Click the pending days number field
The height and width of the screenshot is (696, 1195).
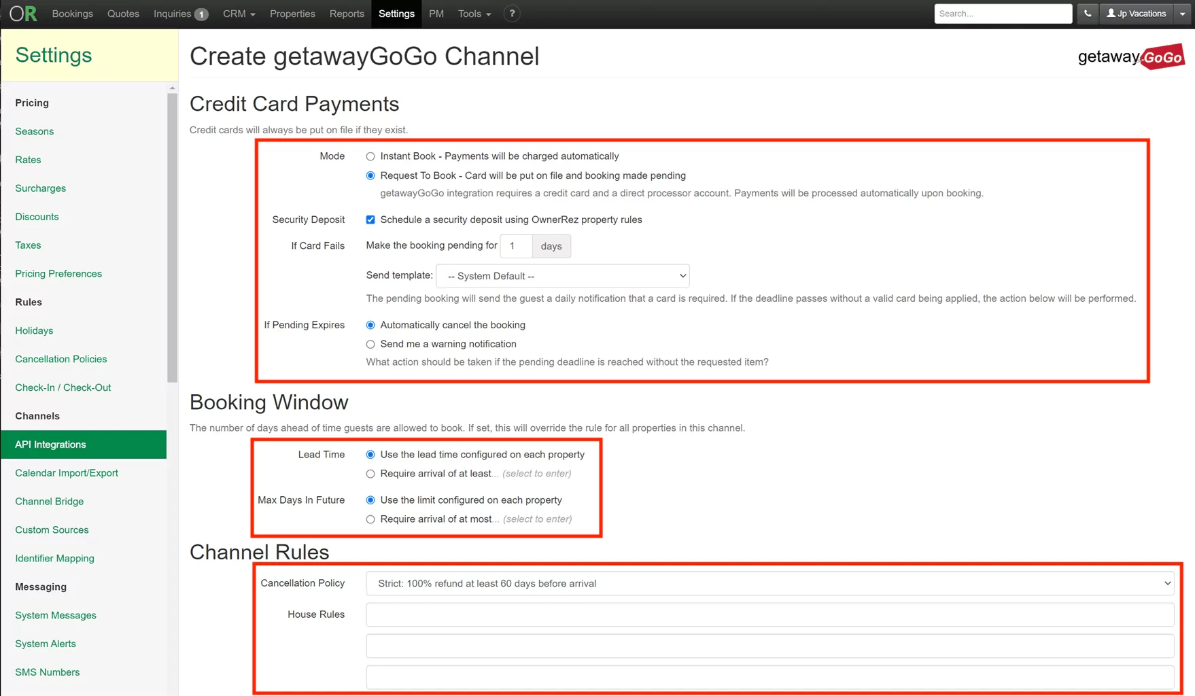click(x=517, y=246)
